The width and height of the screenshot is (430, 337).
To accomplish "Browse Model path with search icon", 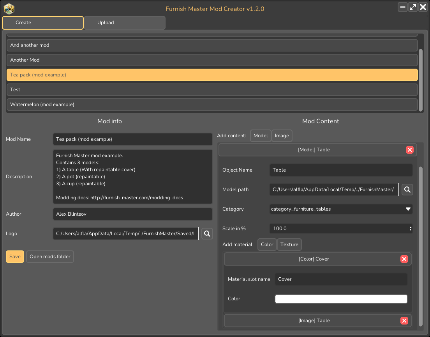I will [x=407, y=190].
